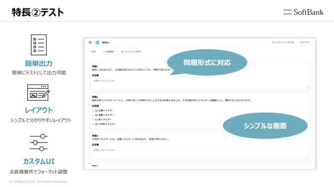Click the お客様要件でフォーマット調整 description
Image resolution: width=334 pixels, height=187 pixels.
[39, 172]
